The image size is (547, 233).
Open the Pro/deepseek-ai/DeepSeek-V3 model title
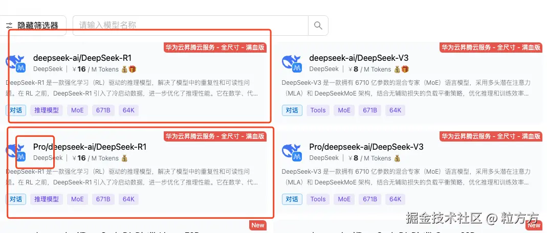coord(366,147)
